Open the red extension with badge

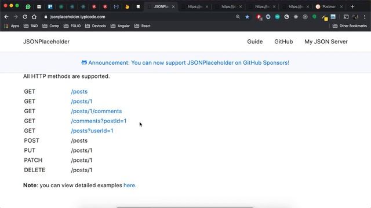pos(259,17)
